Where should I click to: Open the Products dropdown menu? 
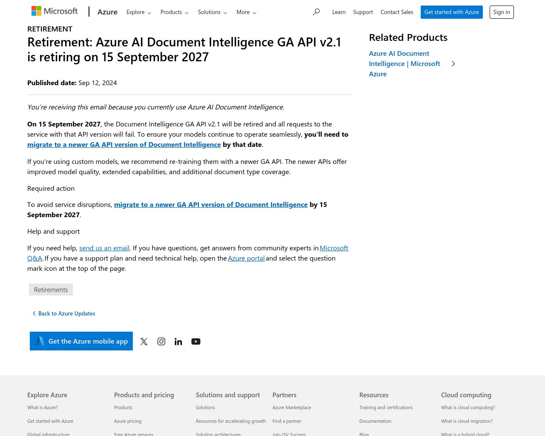coord(174,12)
